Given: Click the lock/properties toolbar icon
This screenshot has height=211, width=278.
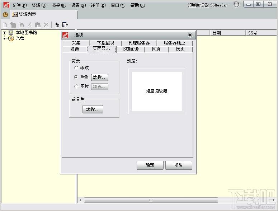Looking at the screenshot, I should [57, 25].
